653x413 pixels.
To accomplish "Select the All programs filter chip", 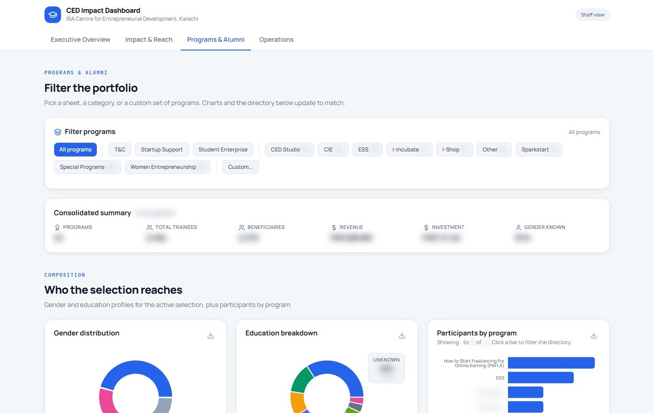I will (x=75, y=150).
